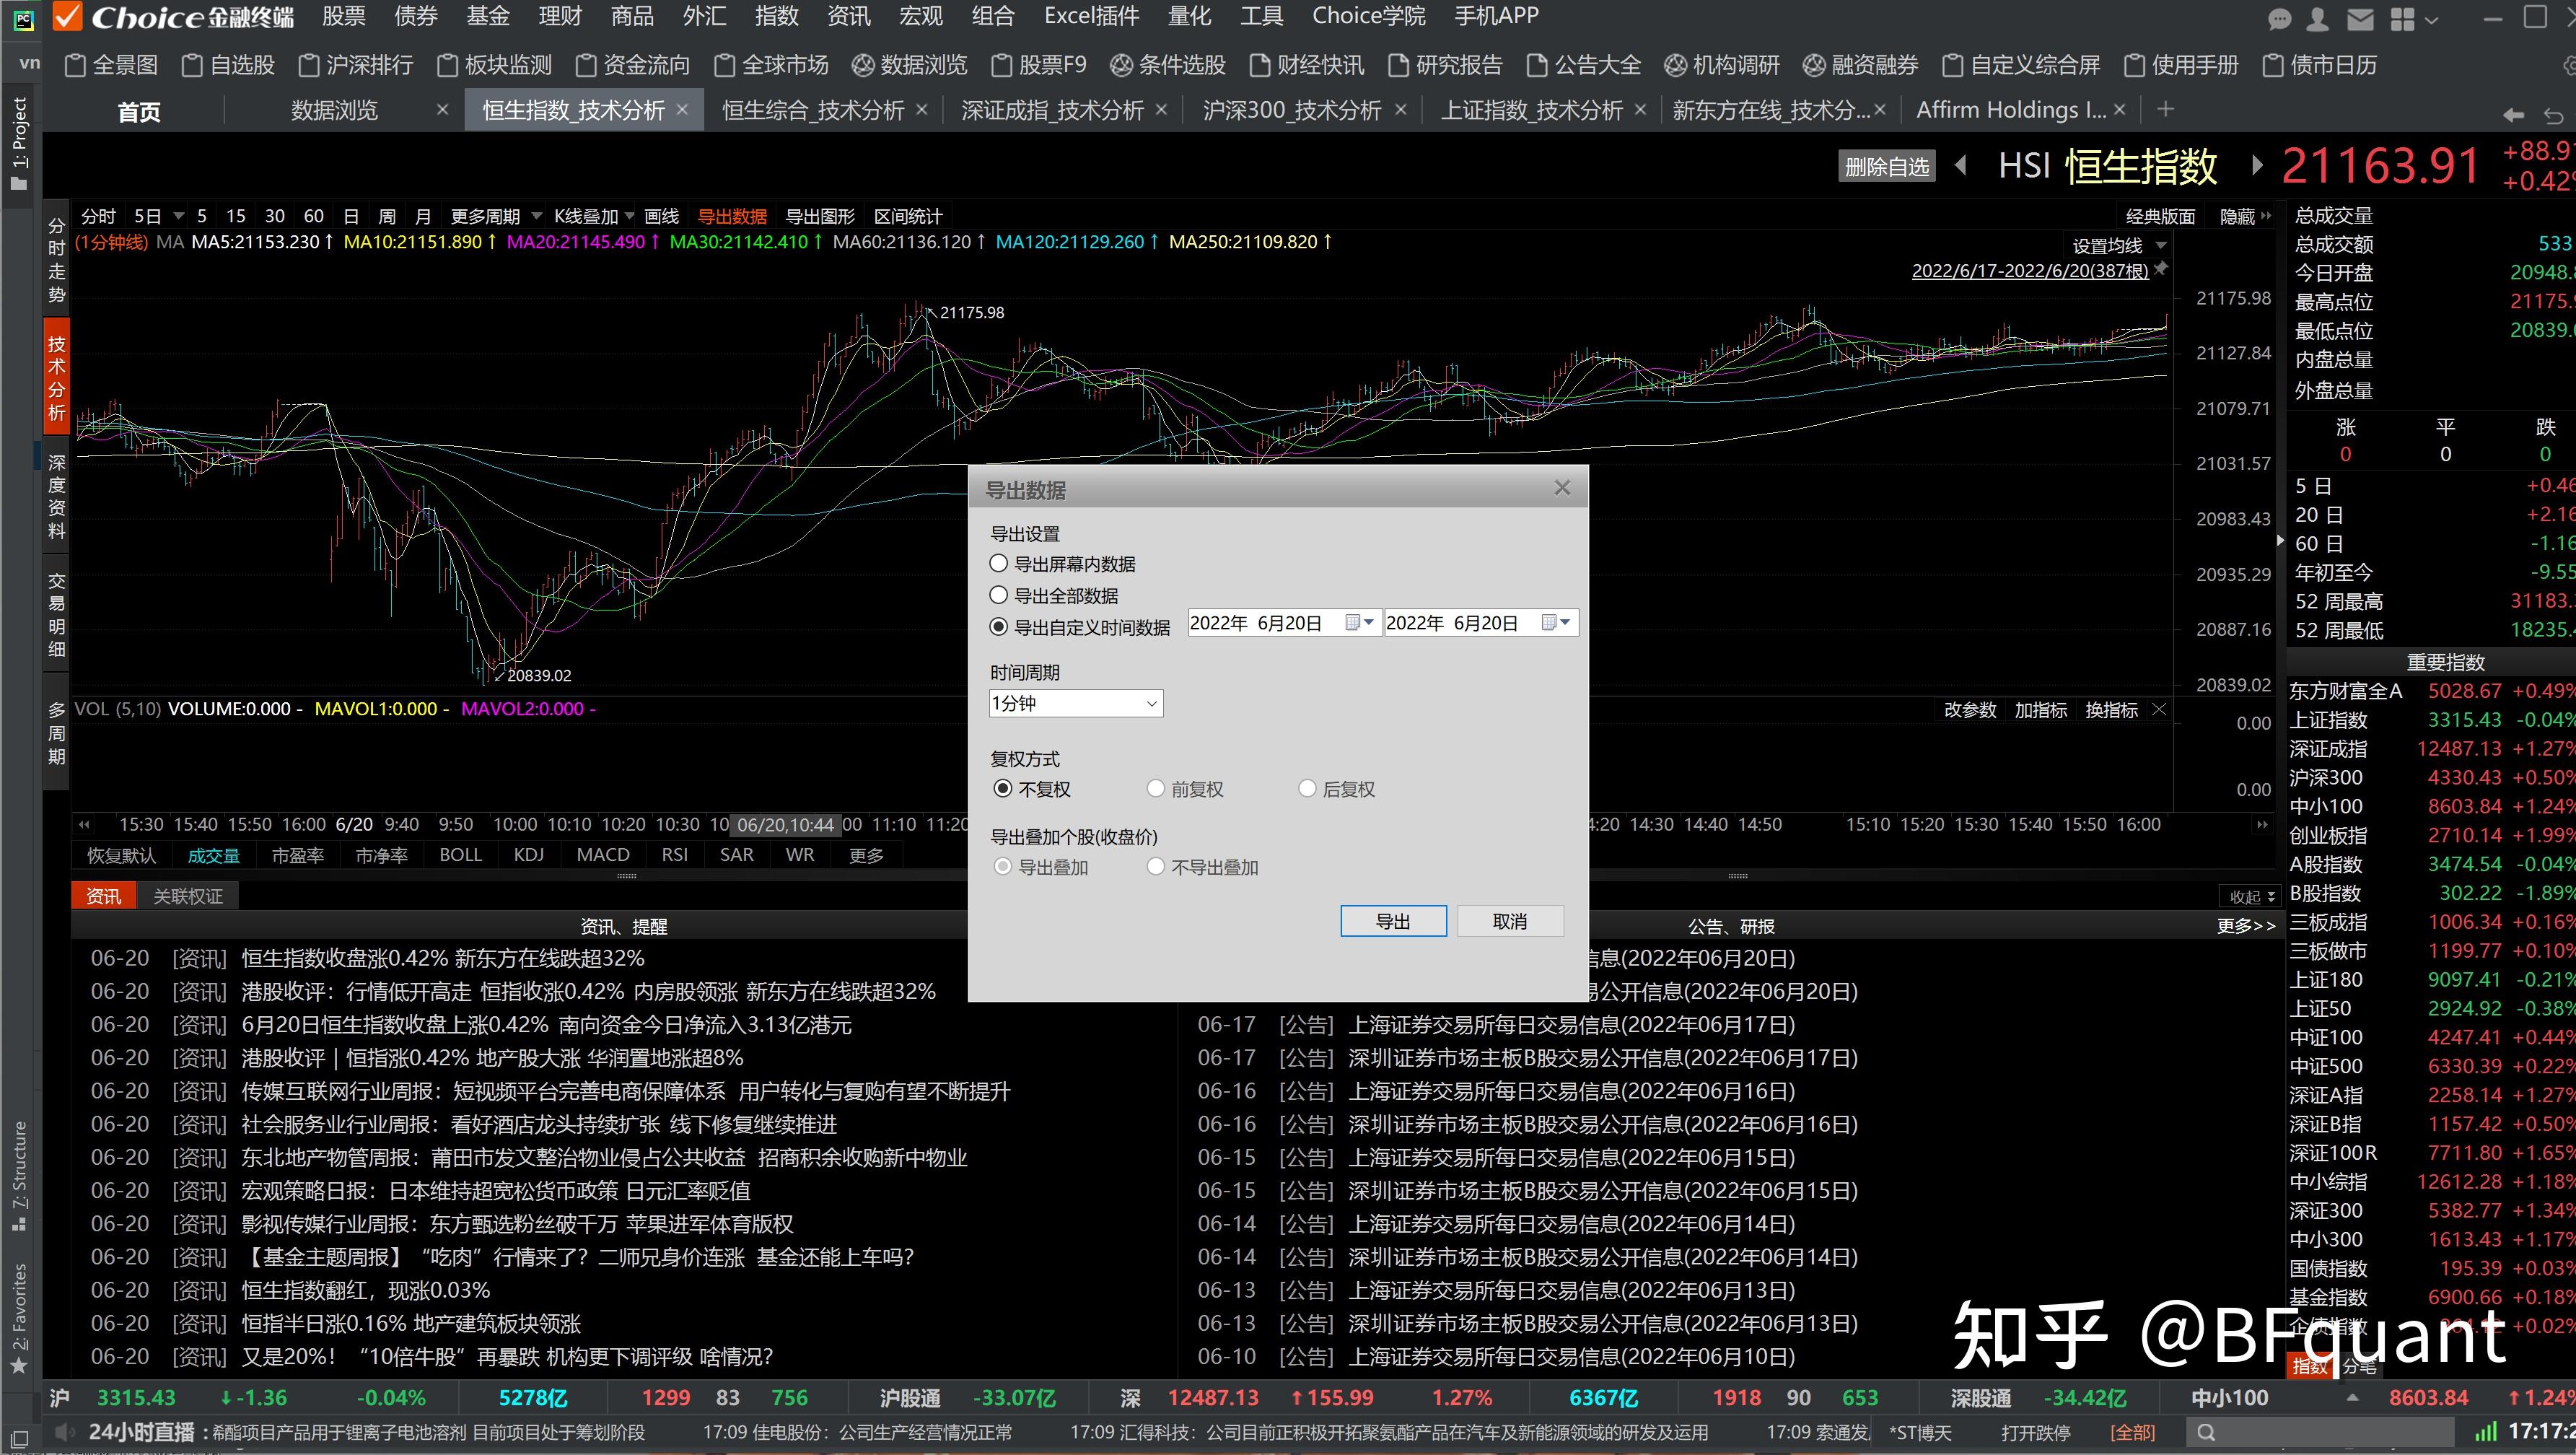This screenshot has height=1455, width=2576.
Task: Open start date calendar dropdown
Action: [1360, 623]
